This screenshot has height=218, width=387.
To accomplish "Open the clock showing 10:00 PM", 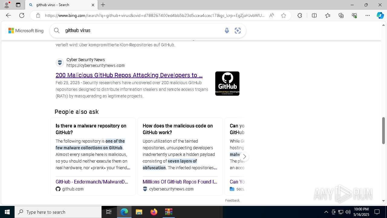I will pyautogui.click(x=361, y=212).
